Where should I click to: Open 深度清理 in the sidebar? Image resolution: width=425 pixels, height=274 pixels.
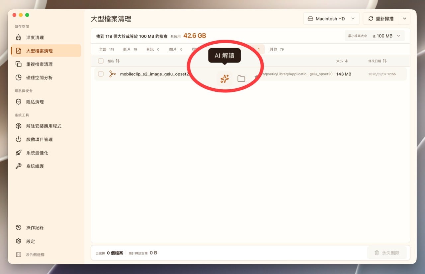tap(46, 37)
